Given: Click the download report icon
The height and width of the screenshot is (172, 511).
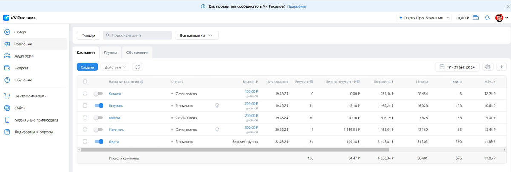Looking at the screenshot, I should point(501,67).
